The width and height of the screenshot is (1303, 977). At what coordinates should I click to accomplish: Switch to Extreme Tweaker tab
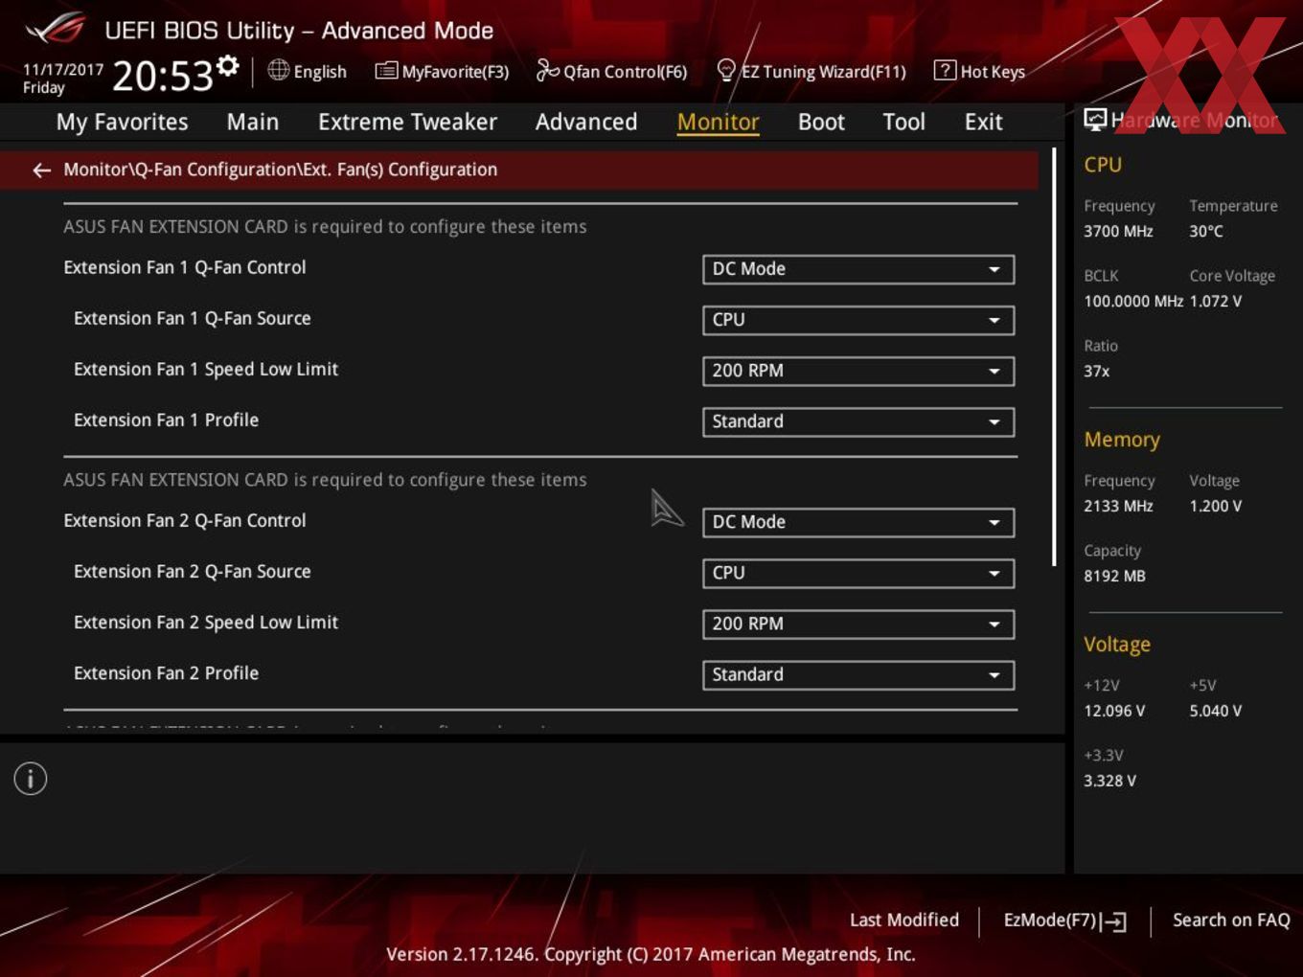tap(407, 123)
